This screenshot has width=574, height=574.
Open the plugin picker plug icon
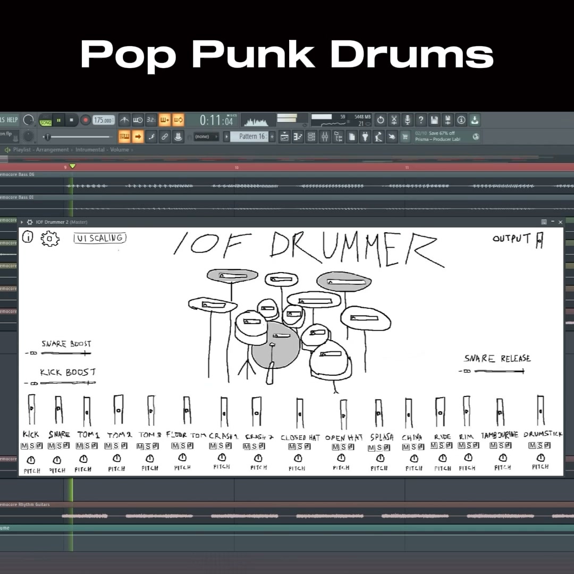pyautogui.click(x=365, y=137)
